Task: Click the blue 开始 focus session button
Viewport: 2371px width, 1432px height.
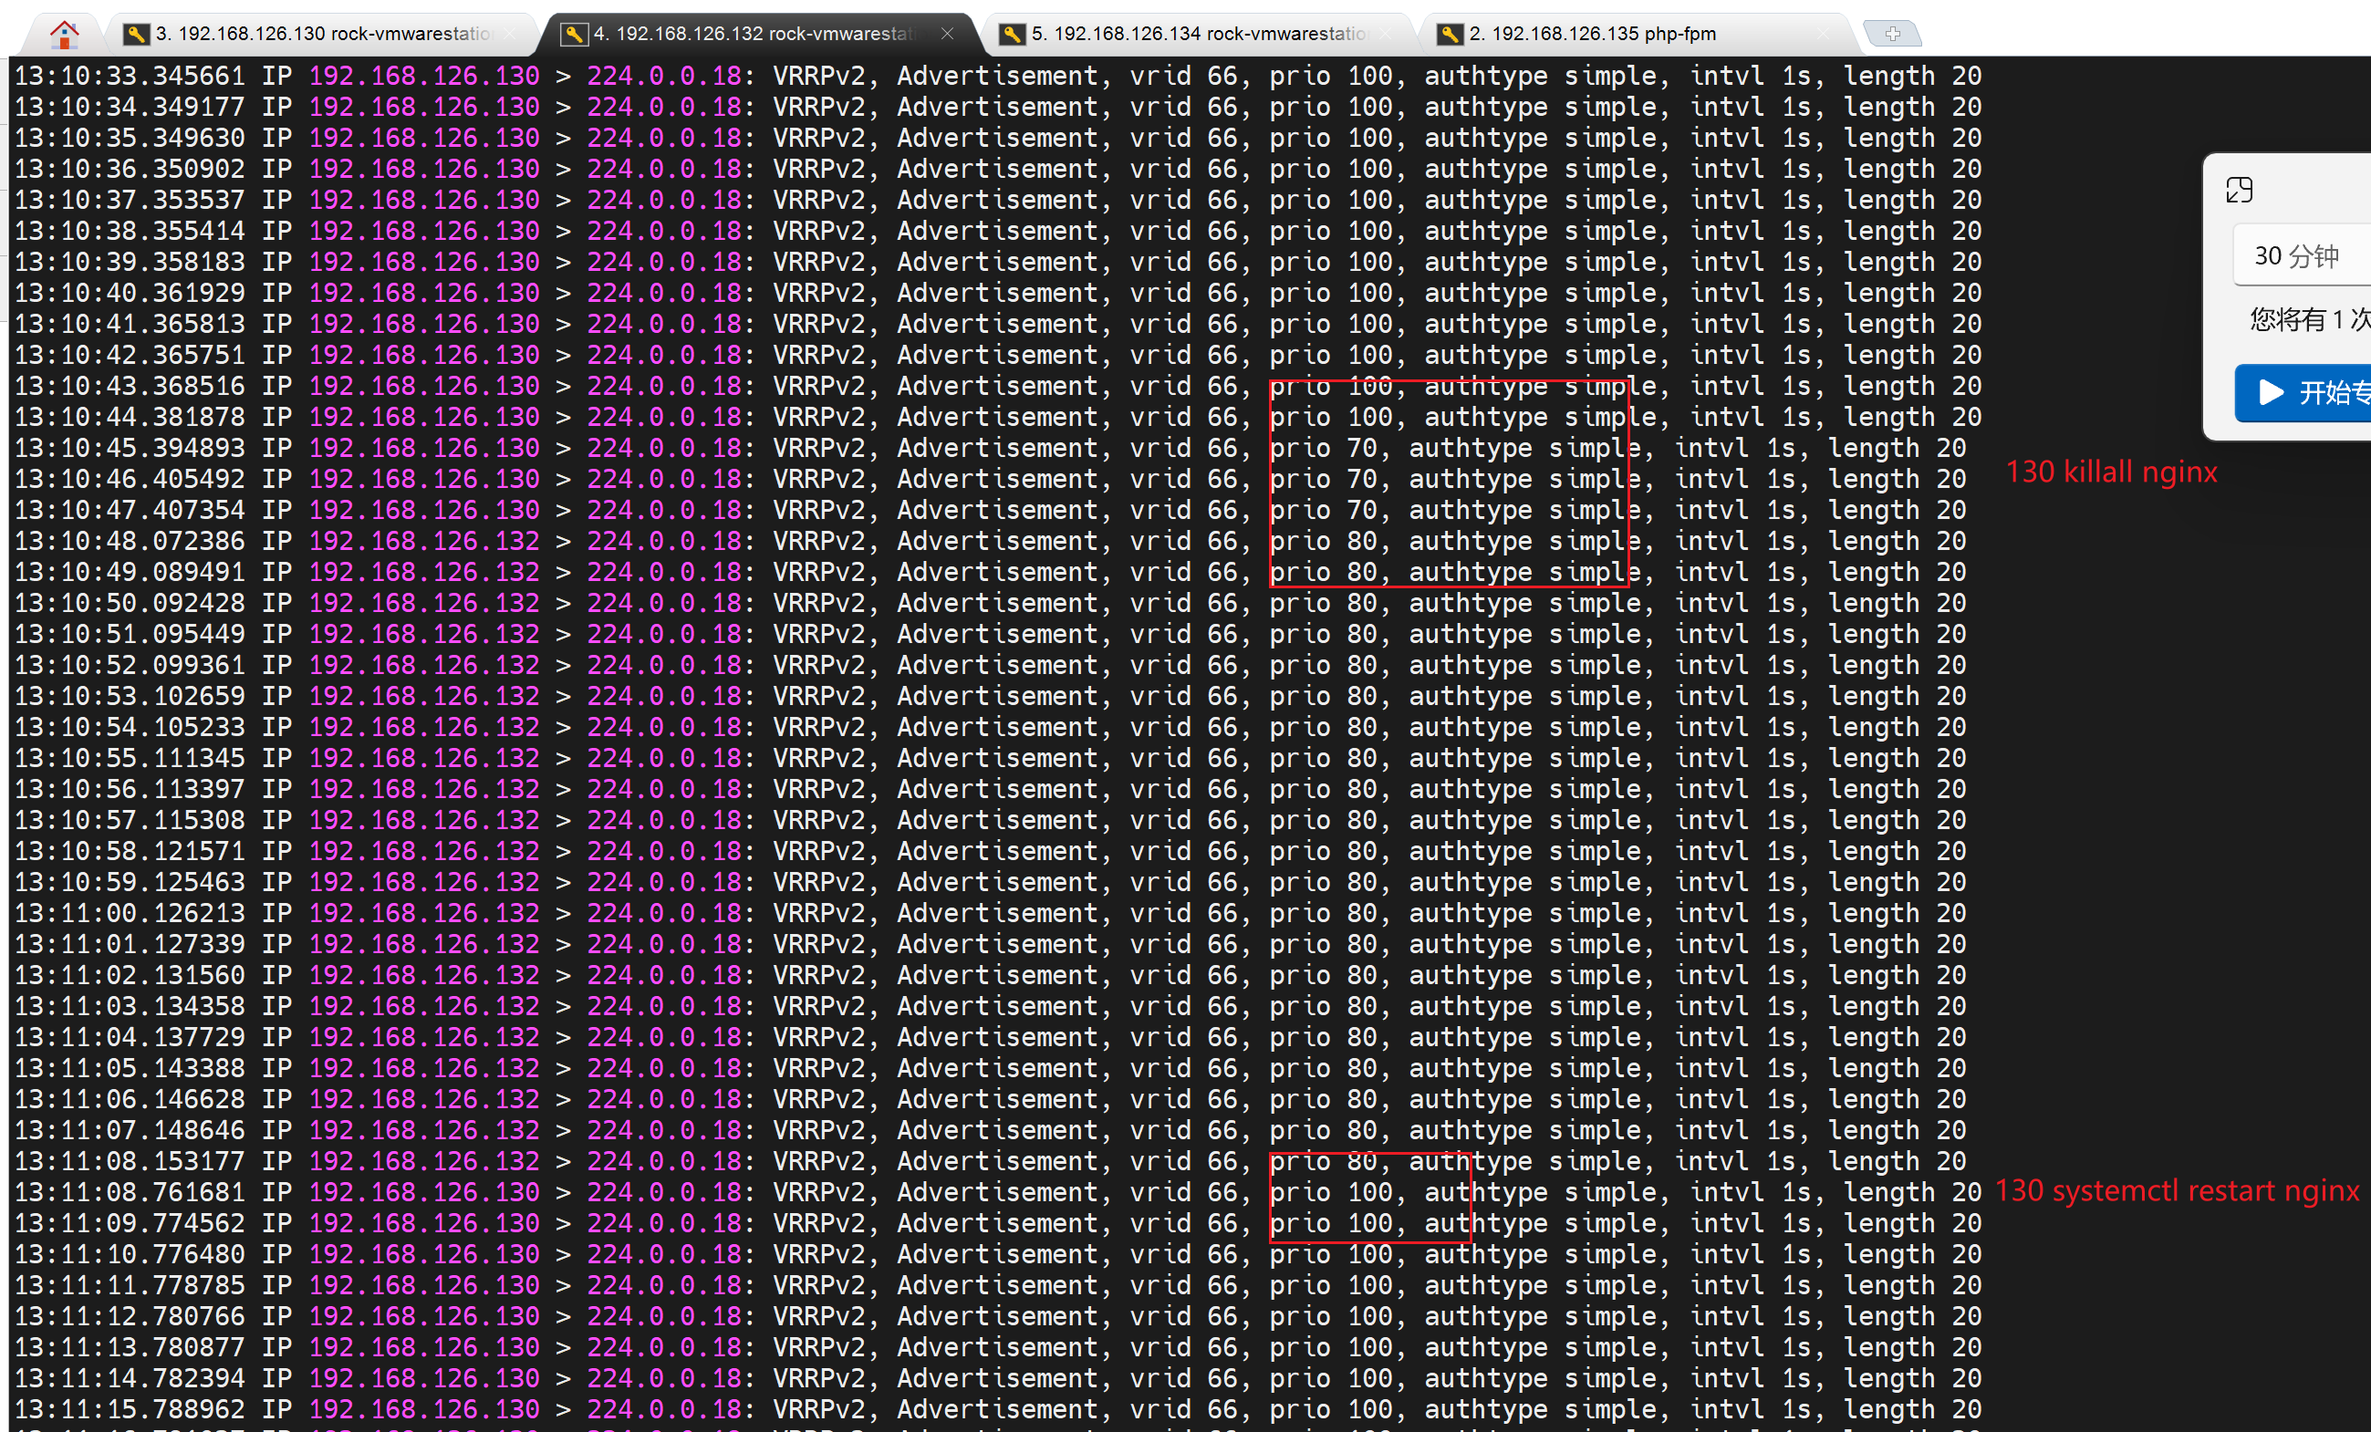Action: coord(2304,392)
